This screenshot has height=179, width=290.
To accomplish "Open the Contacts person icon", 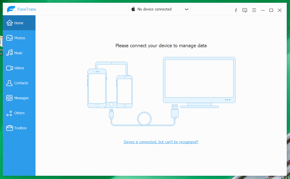I will coord(9,83).
